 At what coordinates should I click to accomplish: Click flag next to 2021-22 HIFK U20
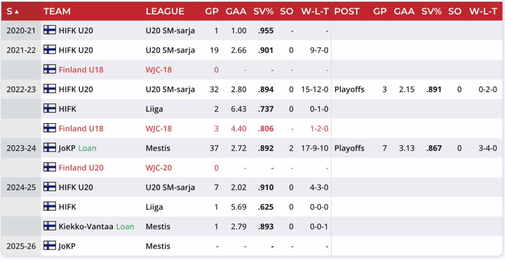[x=49, y=50]
